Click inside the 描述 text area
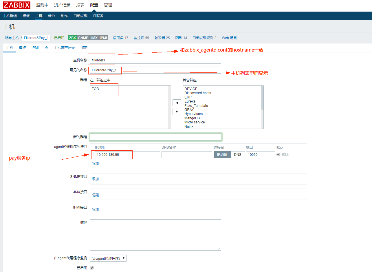372x272 pixels. click(155, 235)
